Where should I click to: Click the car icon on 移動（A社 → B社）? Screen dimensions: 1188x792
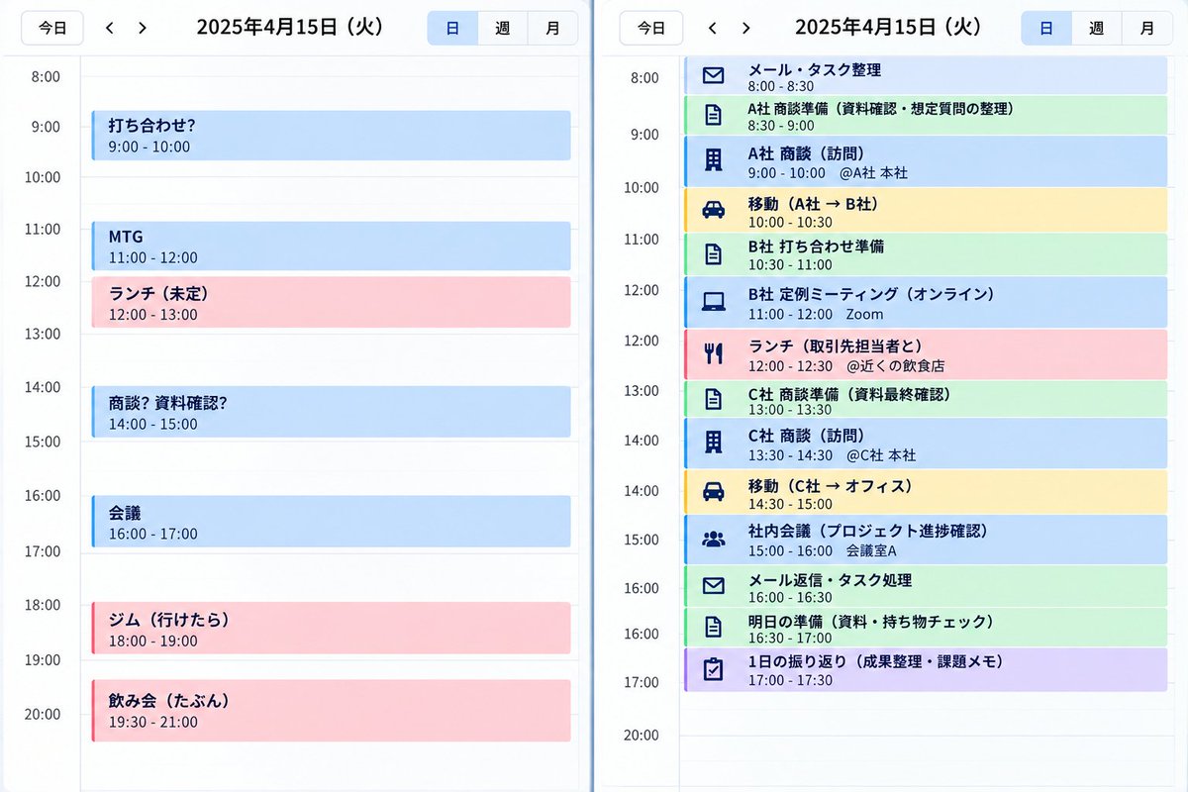coord(713,210)
